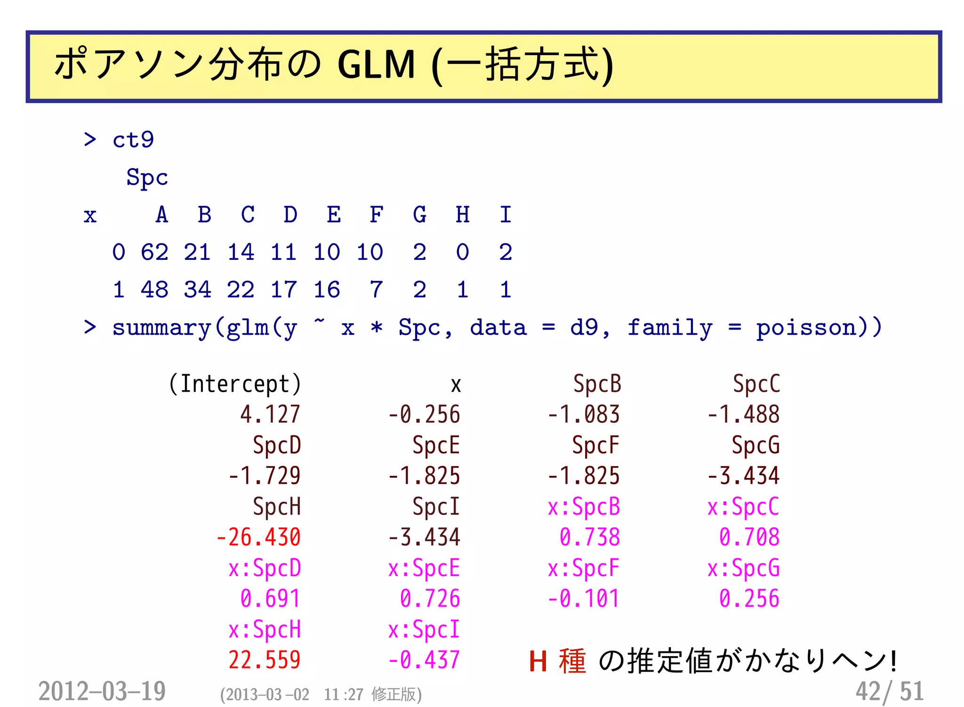The height and width of the screenshot is (707, 964).
Task: Click the magenta 'x:SpcE' label
Action: coord(424,568)
